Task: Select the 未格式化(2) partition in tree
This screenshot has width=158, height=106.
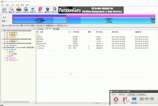Action: tap(13, 60)
